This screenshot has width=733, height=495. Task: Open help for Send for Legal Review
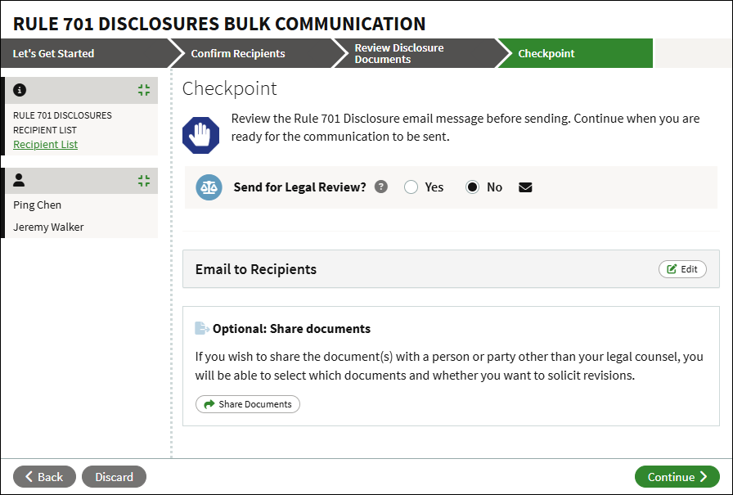[x=381, y=187]
